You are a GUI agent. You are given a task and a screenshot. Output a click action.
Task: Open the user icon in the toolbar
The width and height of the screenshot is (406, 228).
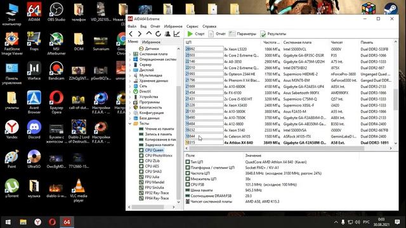(x=167, y=34)
